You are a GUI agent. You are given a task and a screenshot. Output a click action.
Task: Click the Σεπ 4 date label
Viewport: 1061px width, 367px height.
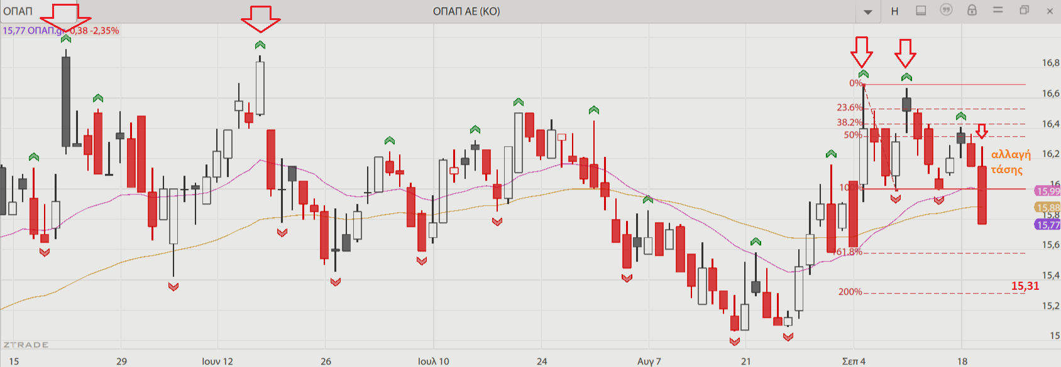[854, 361]
